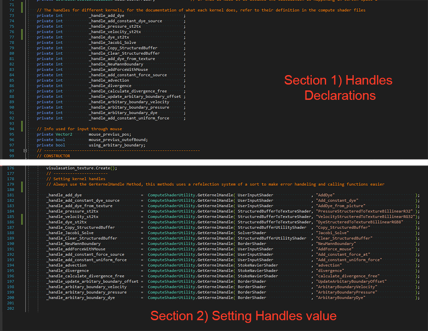Click the "// Setting kernel handles" comment
Viewport: 428px width, 331px height.
[x=76, y=179]
